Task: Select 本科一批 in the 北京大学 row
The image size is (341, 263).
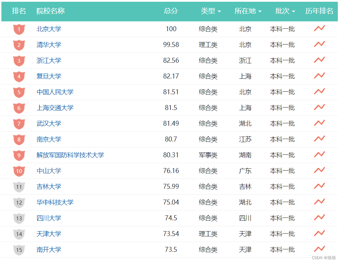Action: (282, 29)
